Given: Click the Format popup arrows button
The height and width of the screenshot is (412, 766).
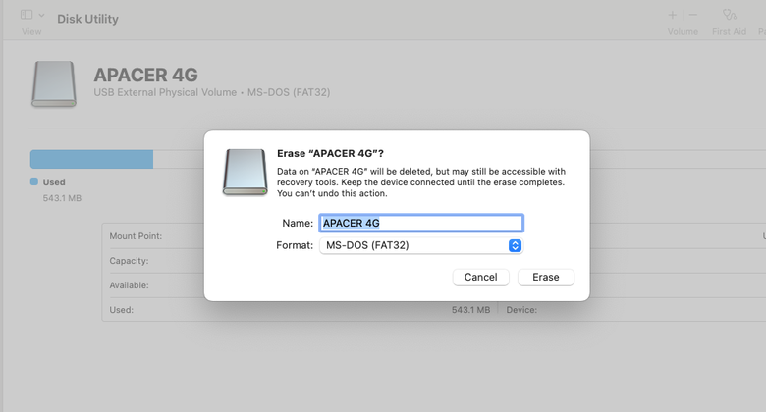Looking at the screenshot, I should (515, 245).
